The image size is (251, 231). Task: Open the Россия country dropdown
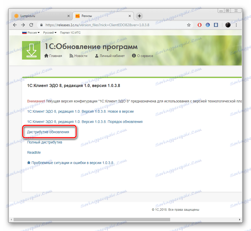[x=31, y=33]
